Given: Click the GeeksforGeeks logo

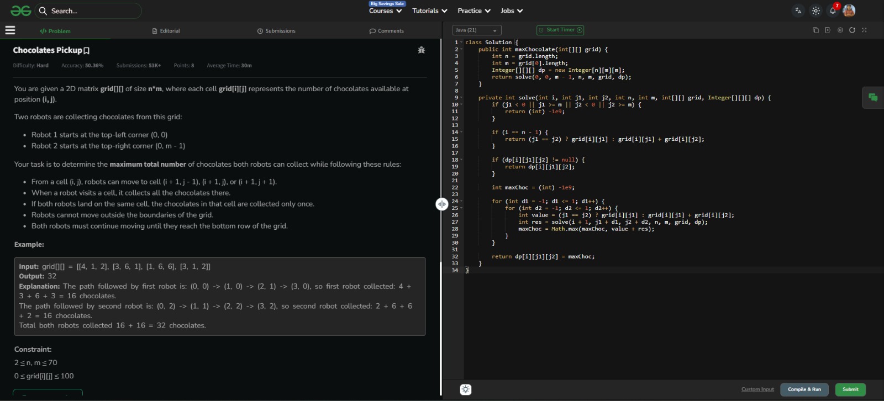Looking at the screenshot, I should tap(21, 11).
